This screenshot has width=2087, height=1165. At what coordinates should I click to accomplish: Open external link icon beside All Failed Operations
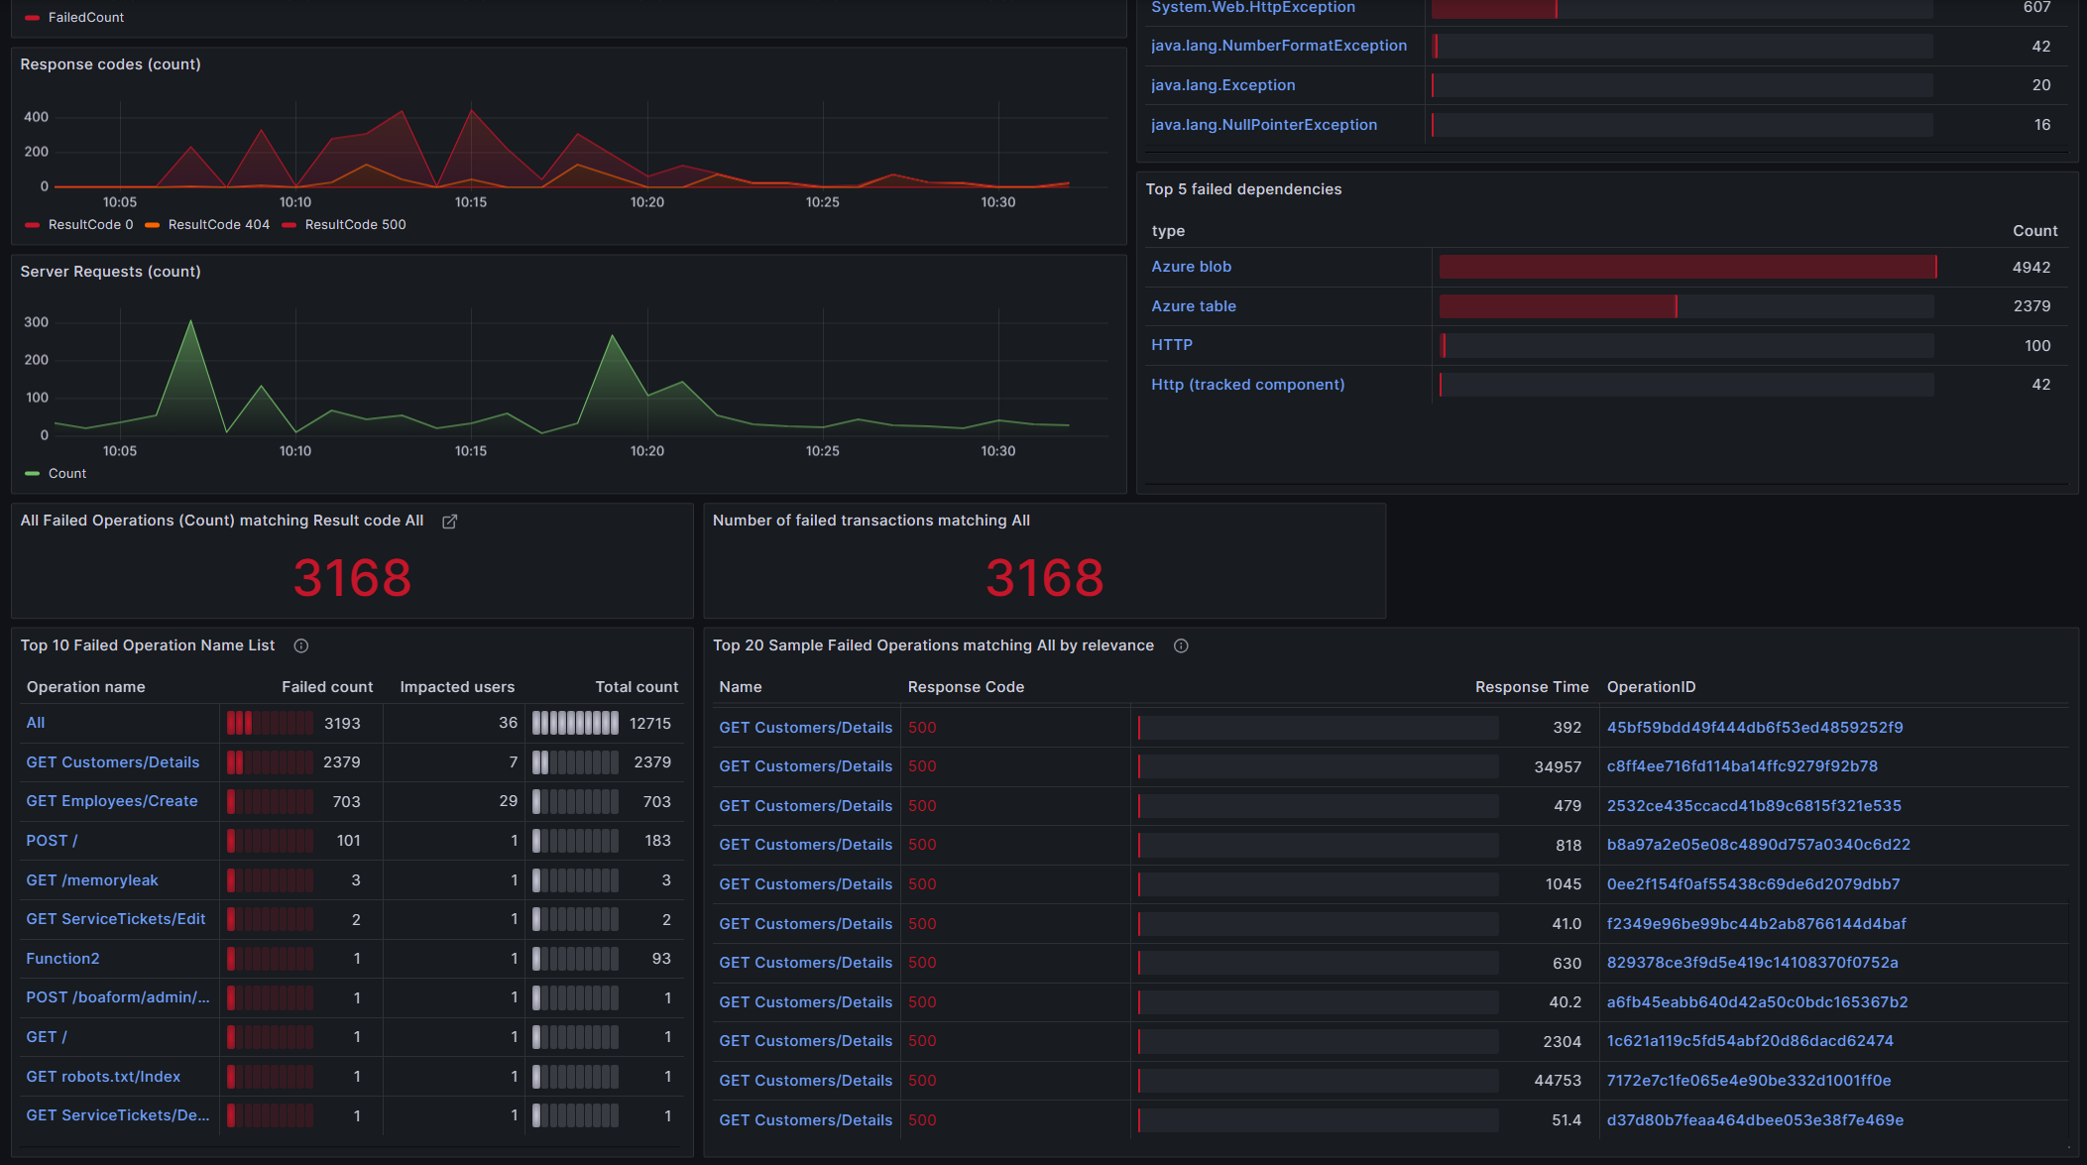(x=449, y=522)
